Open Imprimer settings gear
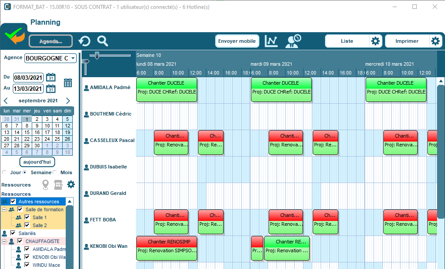This screenshot has height=269, width=445. tap(435, 41)
